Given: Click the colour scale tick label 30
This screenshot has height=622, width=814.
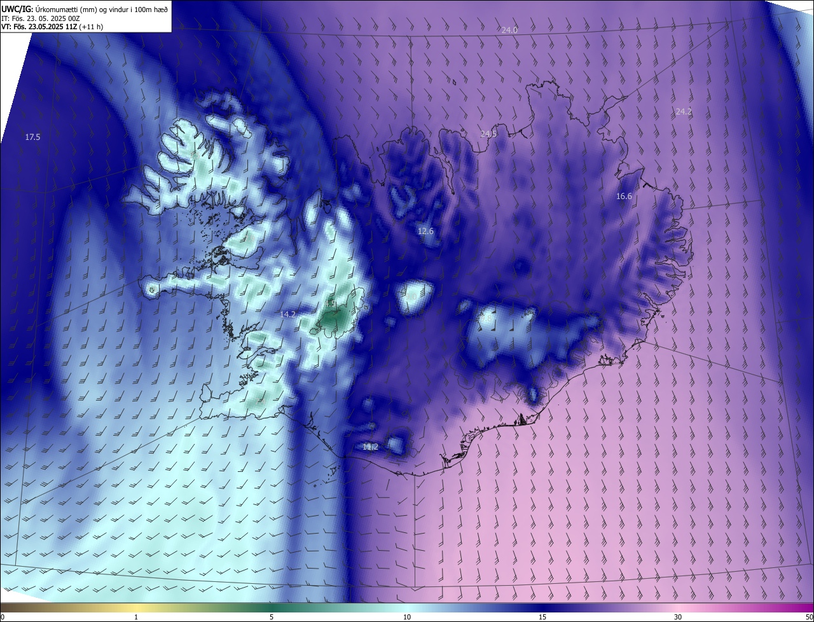Looking at the screenshot, I should pyautogui.click(x=678, y=617).
